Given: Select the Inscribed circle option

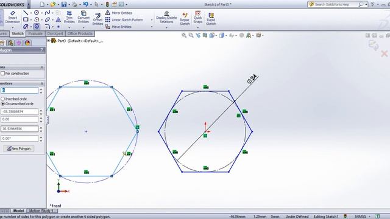Looking at the screenshot, I should (x=2, y=99).
